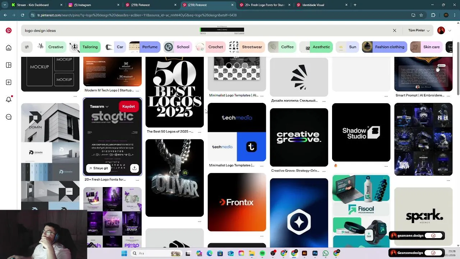Open the Fiscal programador pin

361,211
